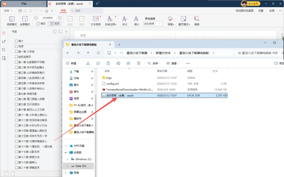The height and width of the screenshot is (177, 284).
Task: Expand WPS云盘 in navigation pane
Action: [x=66, y=146]
